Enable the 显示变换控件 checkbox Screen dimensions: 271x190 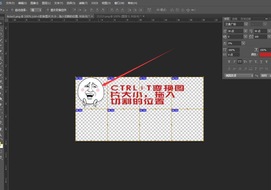click(x=48, y=10)
